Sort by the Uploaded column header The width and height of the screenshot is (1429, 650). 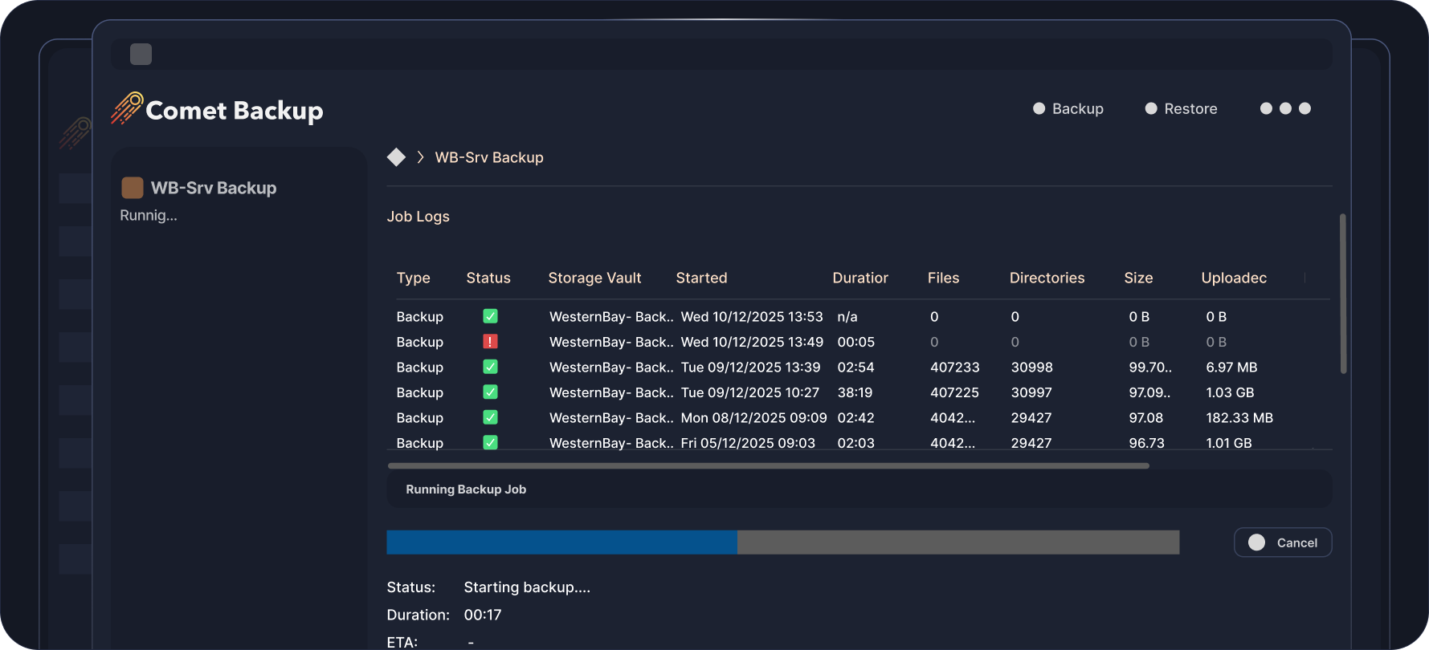point(1234,278)
